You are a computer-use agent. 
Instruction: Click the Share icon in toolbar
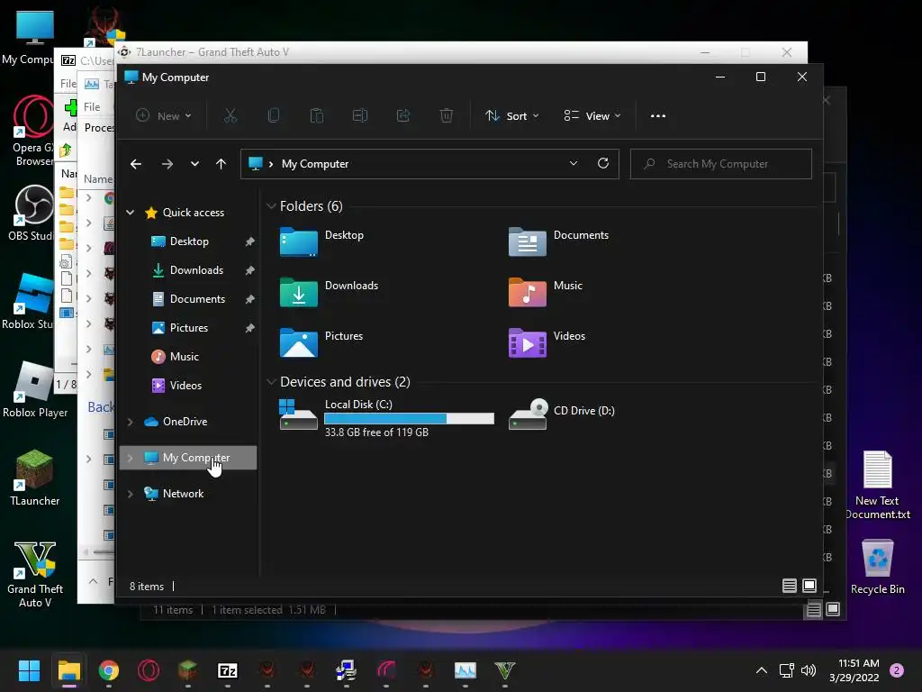point(403,116)
